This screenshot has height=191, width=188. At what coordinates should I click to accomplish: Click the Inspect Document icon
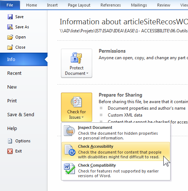pos(69,131)
